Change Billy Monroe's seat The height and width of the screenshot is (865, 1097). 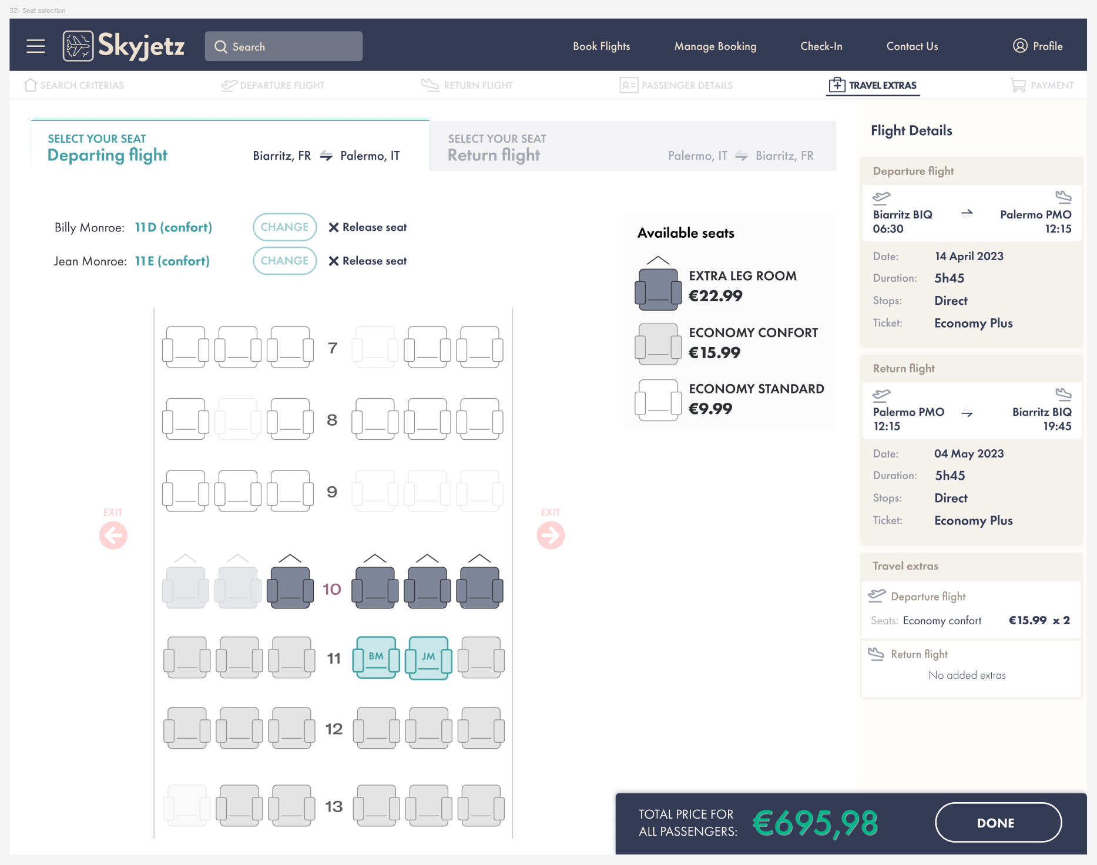(x=284, y=227)
